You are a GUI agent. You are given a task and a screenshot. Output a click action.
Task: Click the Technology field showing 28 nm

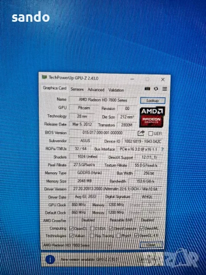click(82, 116)
